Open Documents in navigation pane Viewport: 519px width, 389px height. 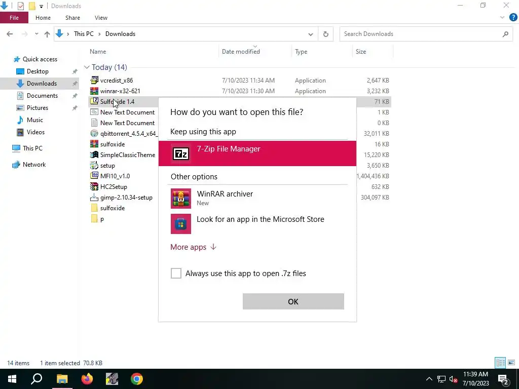[42, 96]
